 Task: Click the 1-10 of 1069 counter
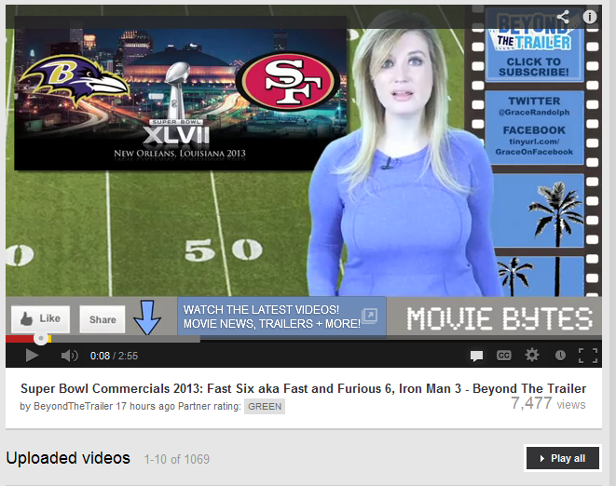[x=176, y=459]
